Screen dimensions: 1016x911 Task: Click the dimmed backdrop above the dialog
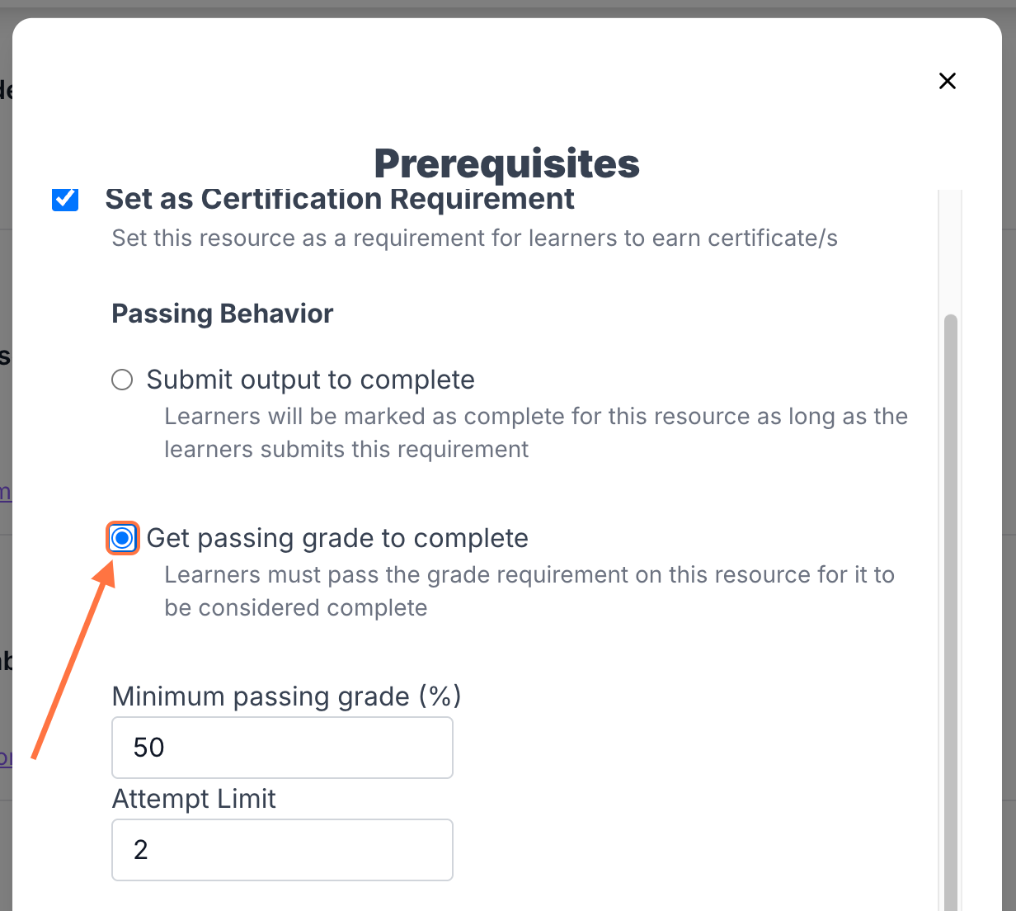(x=508, y=7)
